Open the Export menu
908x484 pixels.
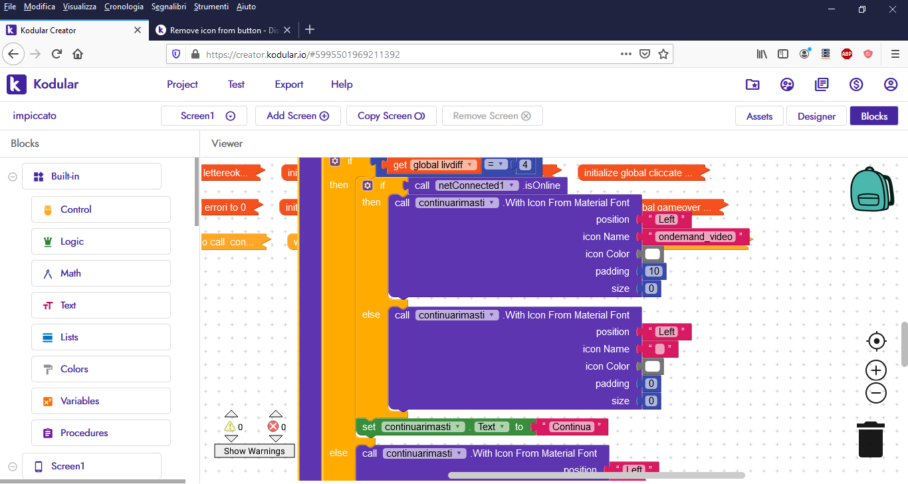288,84
